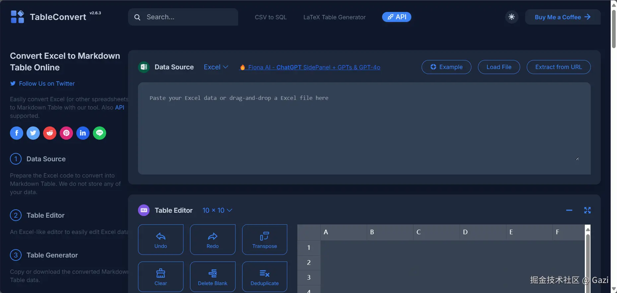Follow Us on Twitter link

[x=42, y=84]
